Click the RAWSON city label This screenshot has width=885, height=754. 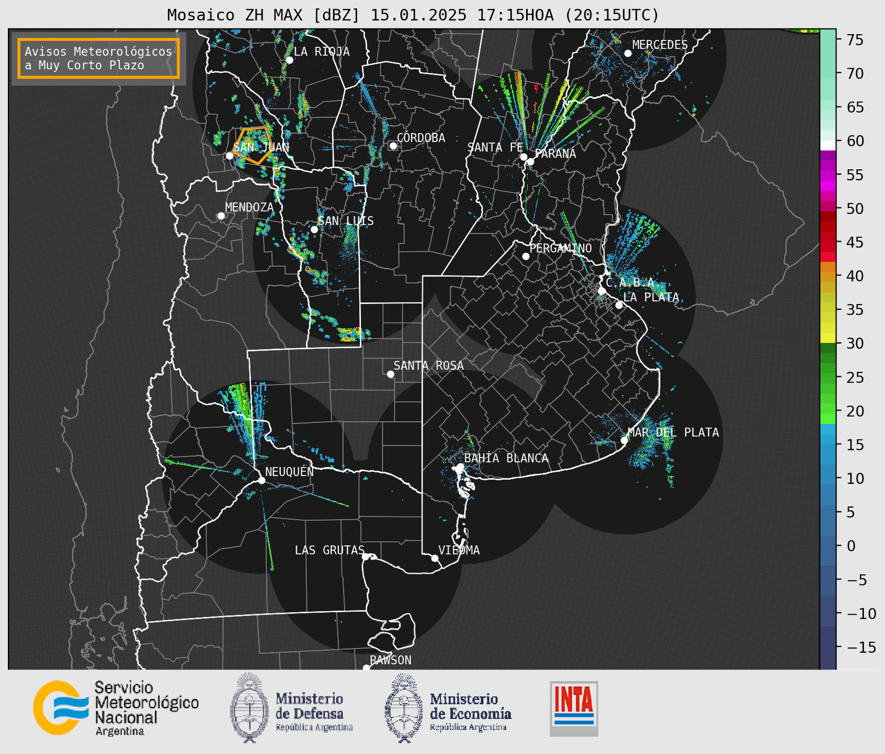[x=390, y=660]
